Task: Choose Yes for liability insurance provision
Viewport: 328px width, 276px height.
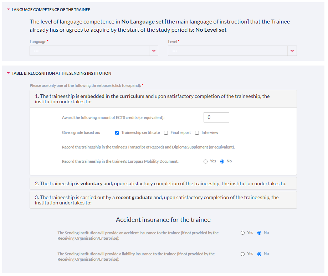Action: 243,254
